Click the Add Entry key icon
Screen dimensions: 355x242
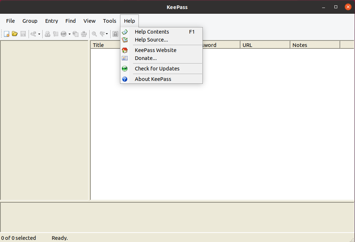[34, 34]
